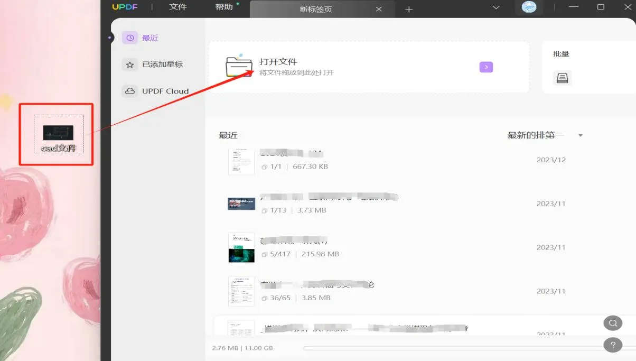636x361 pixels.
Task: Open the search magnifier button
Action: (x=612, y=323)
